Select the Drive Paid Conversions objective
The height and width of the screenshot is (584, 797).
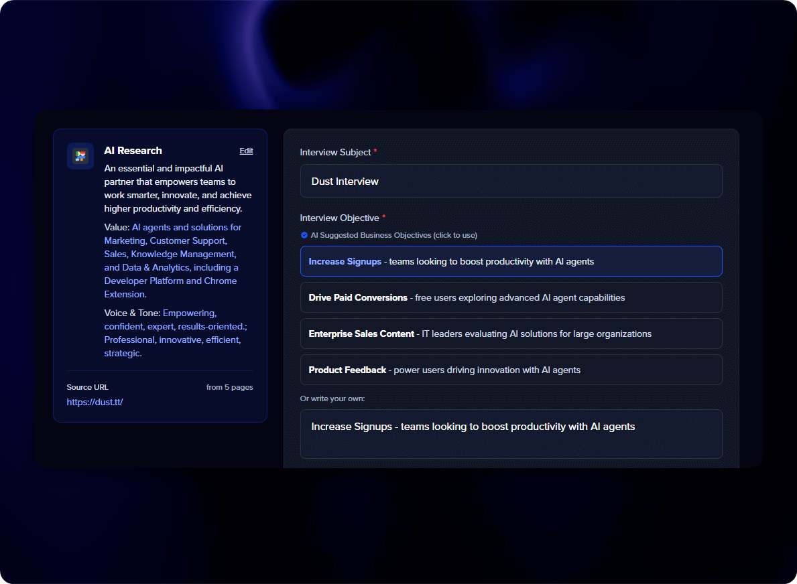[x=511, y=297]
